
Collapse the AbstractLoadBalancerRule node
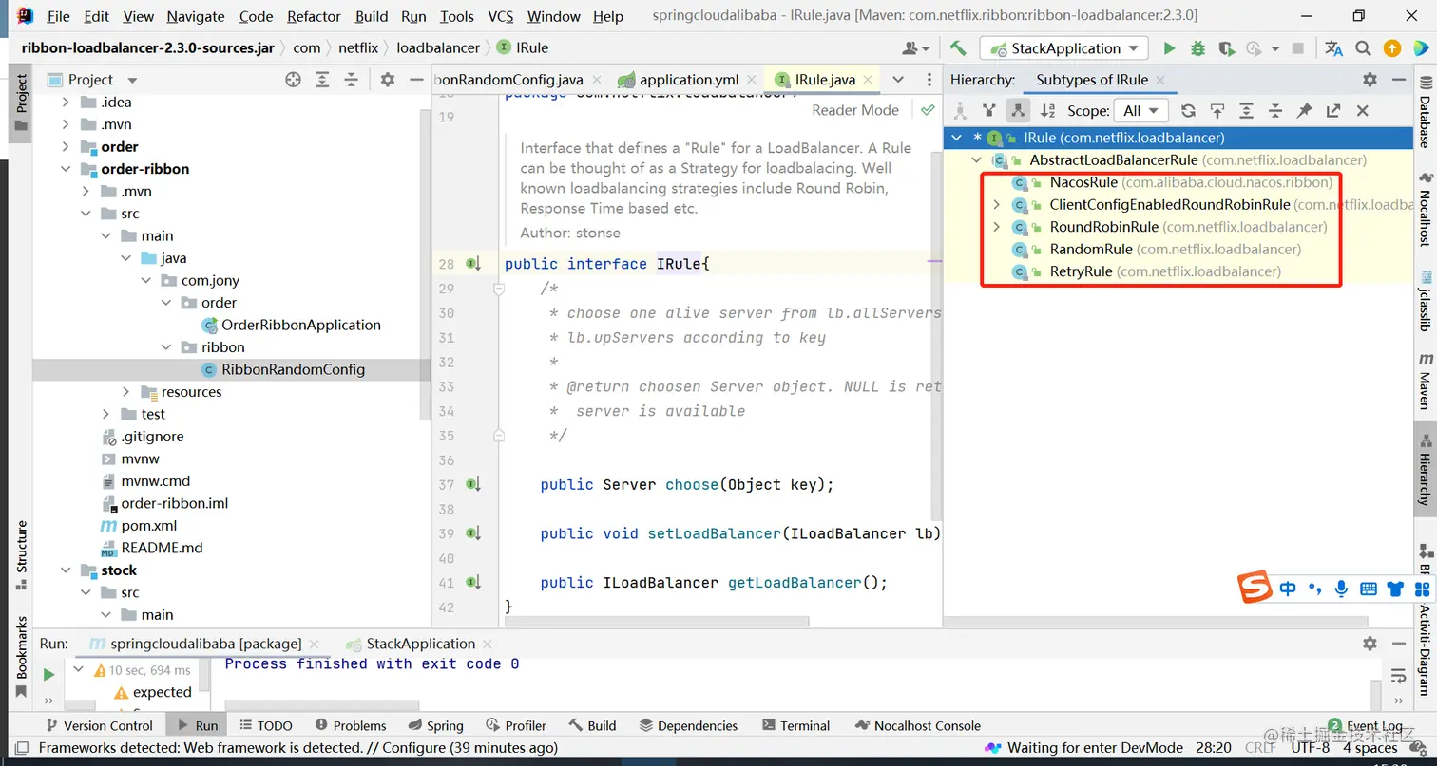(x=976, y=160)
